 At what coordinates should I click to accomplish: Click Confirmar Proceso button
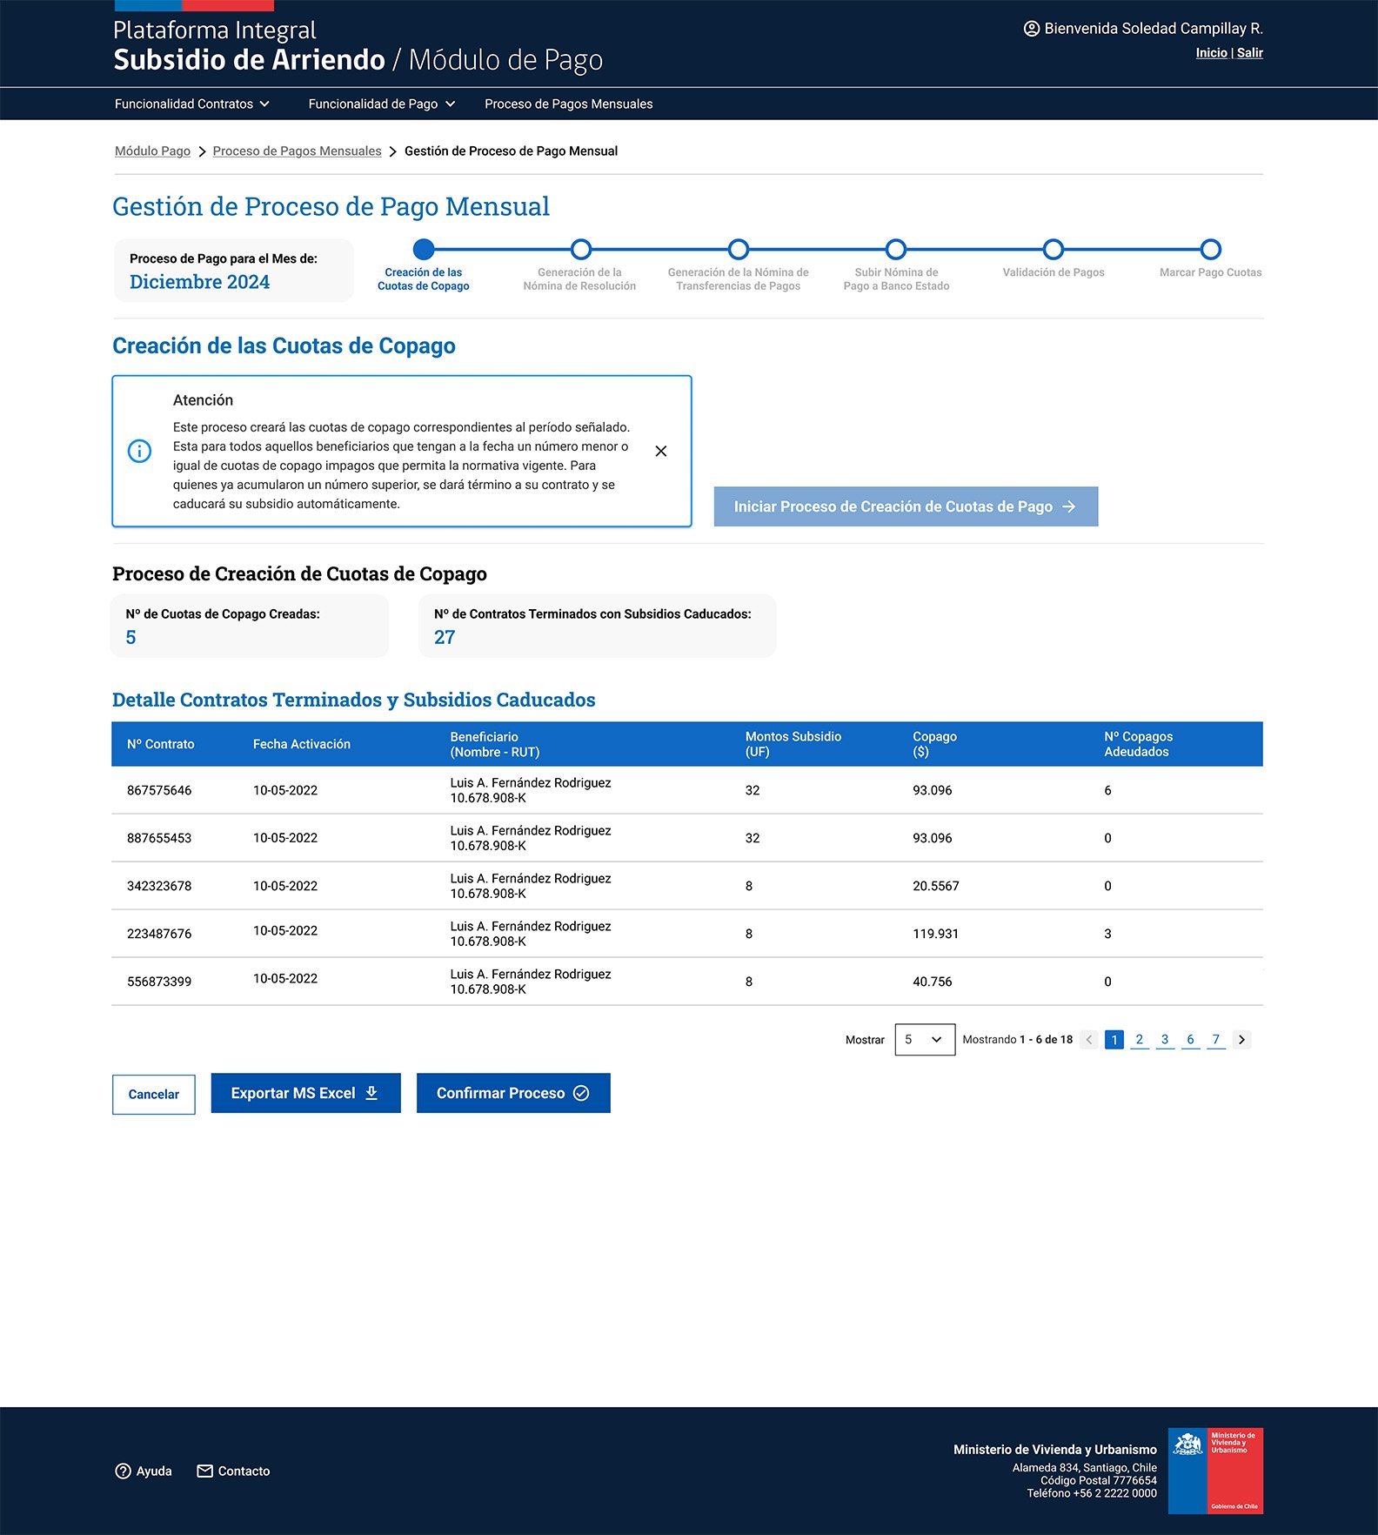point(513,1093)
